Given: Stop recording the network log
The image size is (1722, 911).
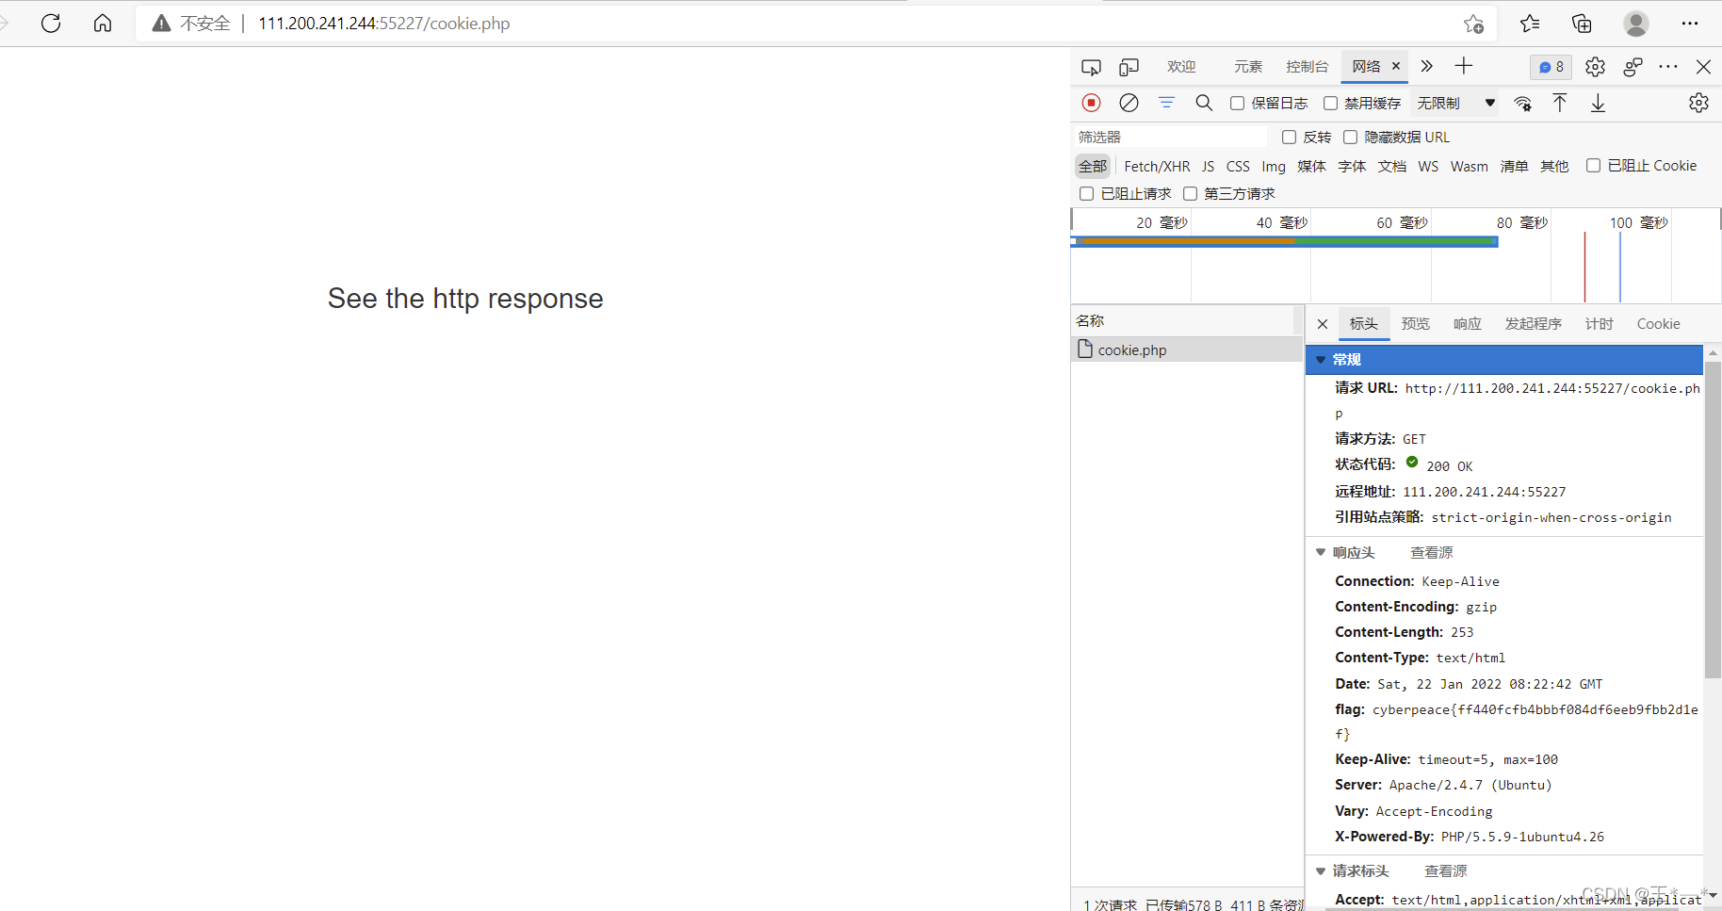Looking at the screenshot, I should [1091, 103].
